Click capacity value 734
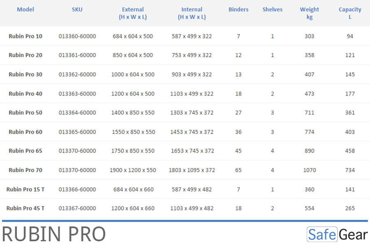 (x=350, y=170)
